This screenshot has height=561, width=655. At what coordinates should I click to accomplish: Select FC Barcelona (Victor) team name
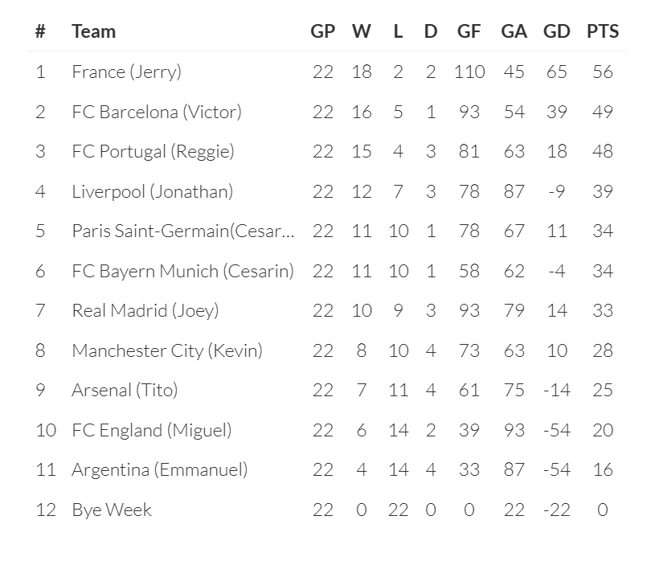pyautogui.click(x=157, y=112)
